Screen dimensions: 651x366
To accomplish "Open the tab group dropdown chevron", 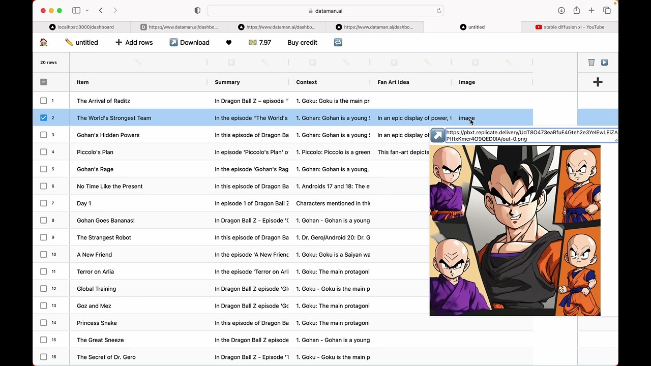I will (x=87, y=11).
